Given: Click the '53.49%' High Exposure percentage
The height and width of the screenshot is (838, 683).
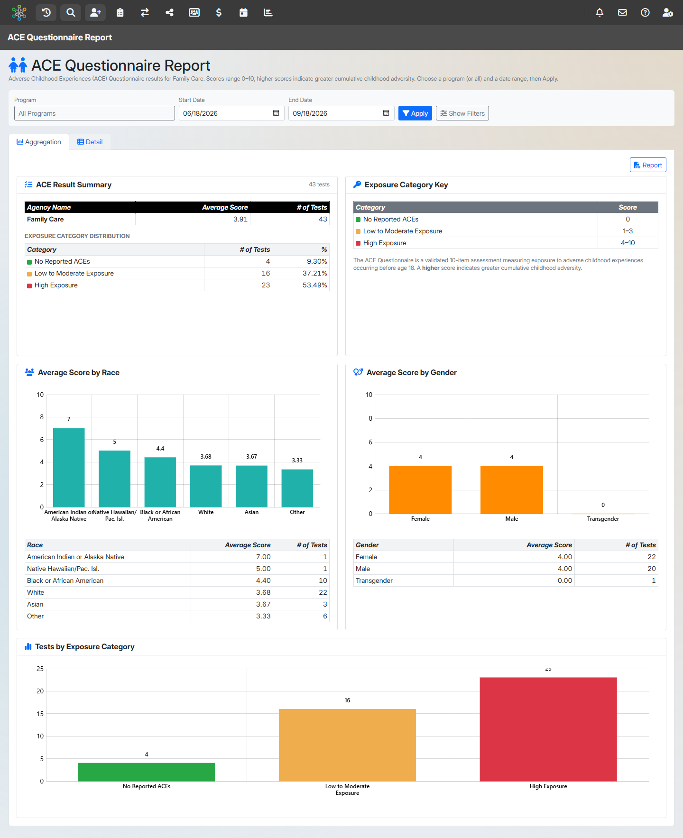Looking at the screenshot, I should point(315,285).
